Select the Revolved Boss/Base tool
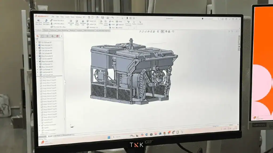The height and width of the screenshot is (153, 273). pyautogui.click(x=46, y=22)
